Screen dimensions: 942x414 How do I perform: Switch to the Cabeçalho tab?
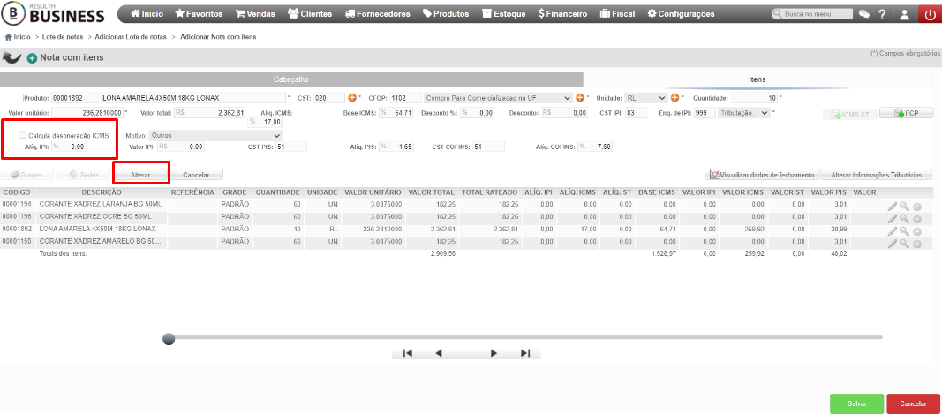[x=291, y=79]
